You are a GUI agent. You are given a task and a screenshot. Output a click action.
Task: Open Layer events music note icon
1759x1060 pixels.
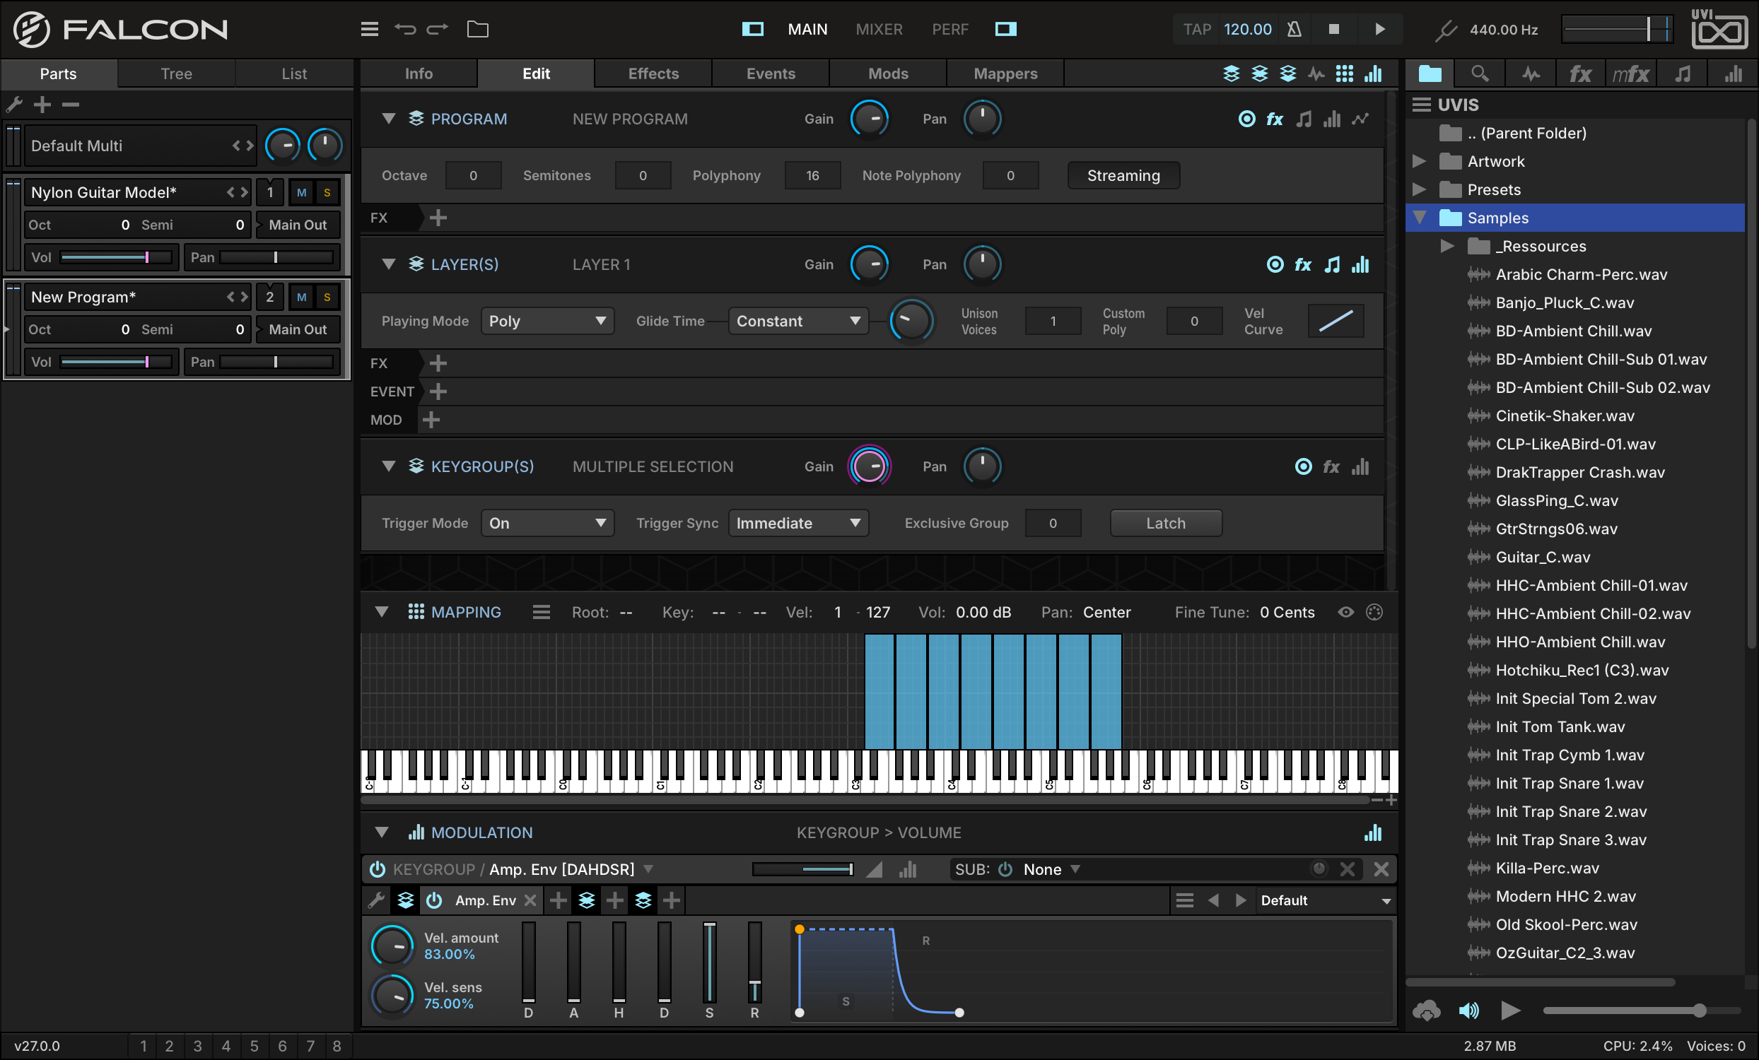1332,264
